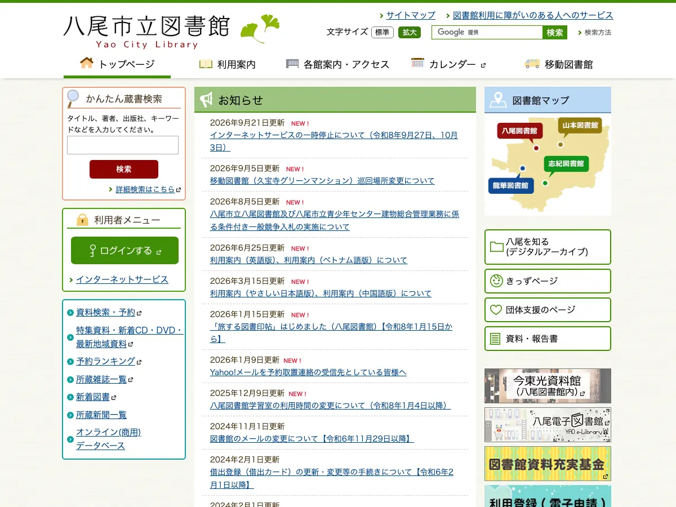Open 図書館利用に障がいのある人へのサービス link

[533, 15]
